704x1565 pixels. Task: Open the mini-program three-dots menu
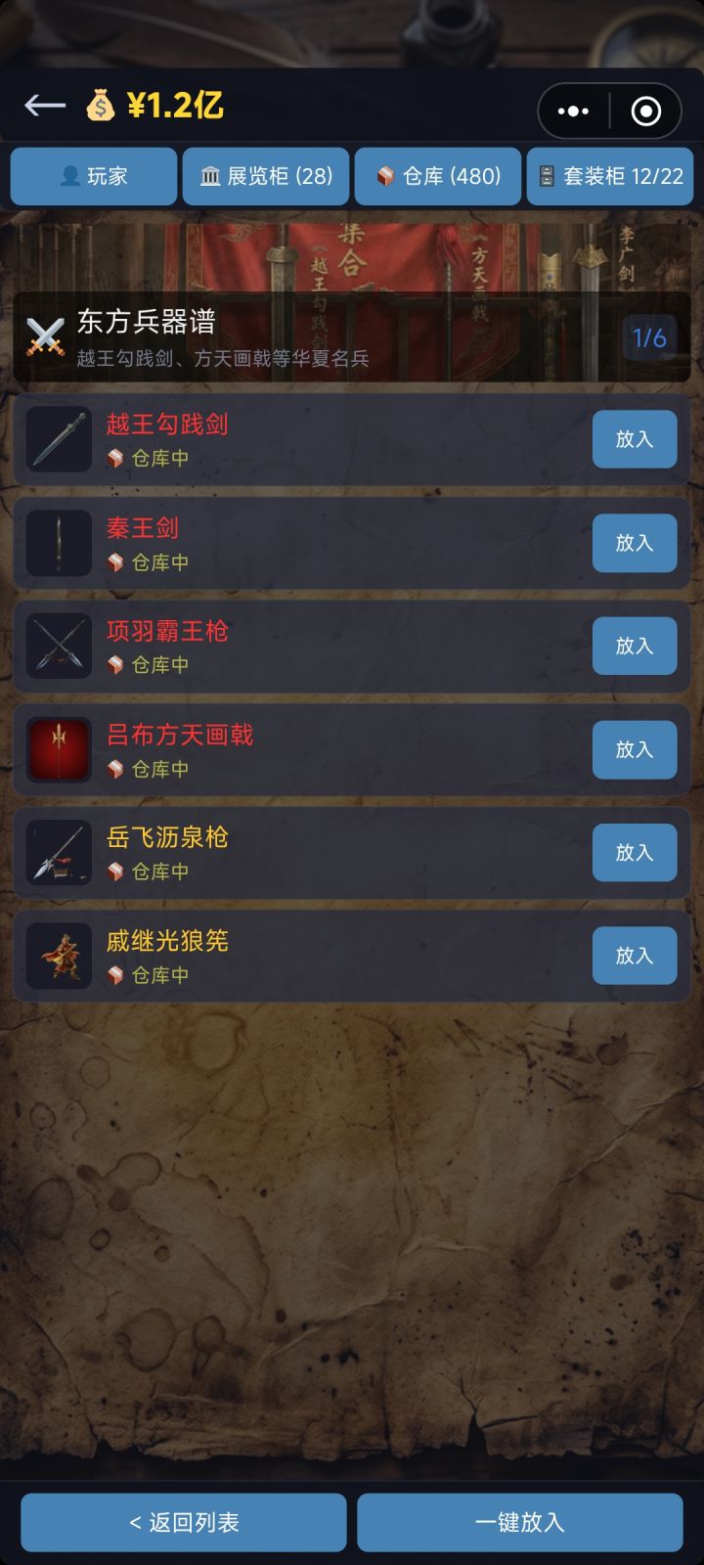pos(573,112)
